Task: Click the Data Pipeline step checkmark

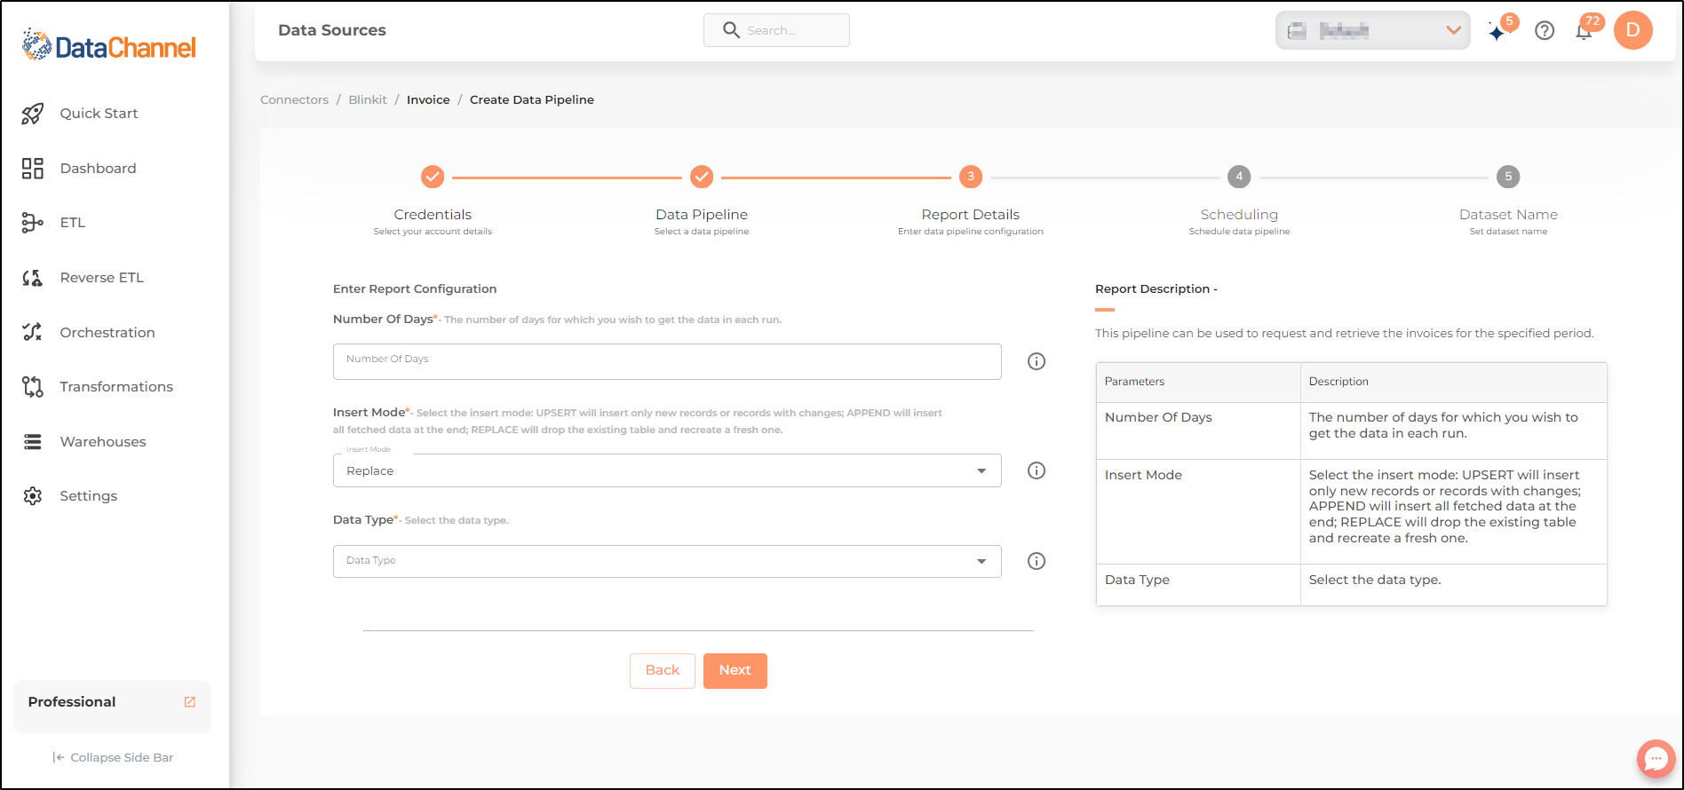Action: tap(702, 177)
